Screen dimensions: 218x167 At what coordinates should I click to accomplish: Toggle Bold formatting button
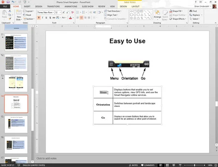click(x=39, y=18)
